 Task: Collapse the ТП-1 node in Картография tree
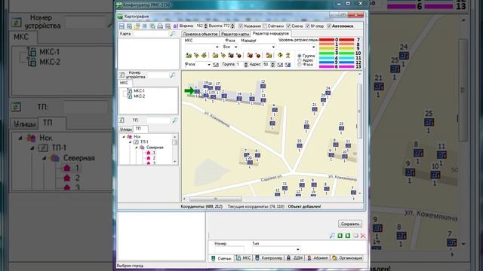pos(130,142)
